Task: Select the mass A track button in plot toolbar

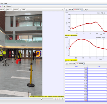Action: (x=77, y=10)
